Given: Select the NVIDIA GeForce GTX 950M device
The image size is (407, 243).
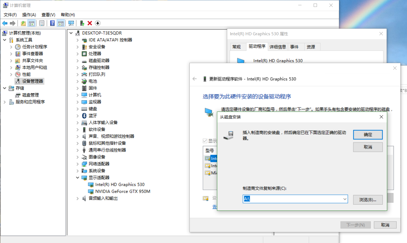Looking at the screenshot, I should [x=120, y=191].
